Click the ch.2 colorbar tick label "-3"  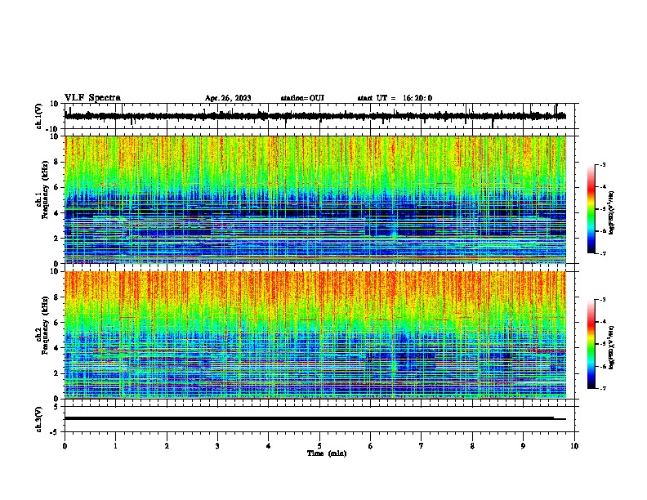coord(603,300)
